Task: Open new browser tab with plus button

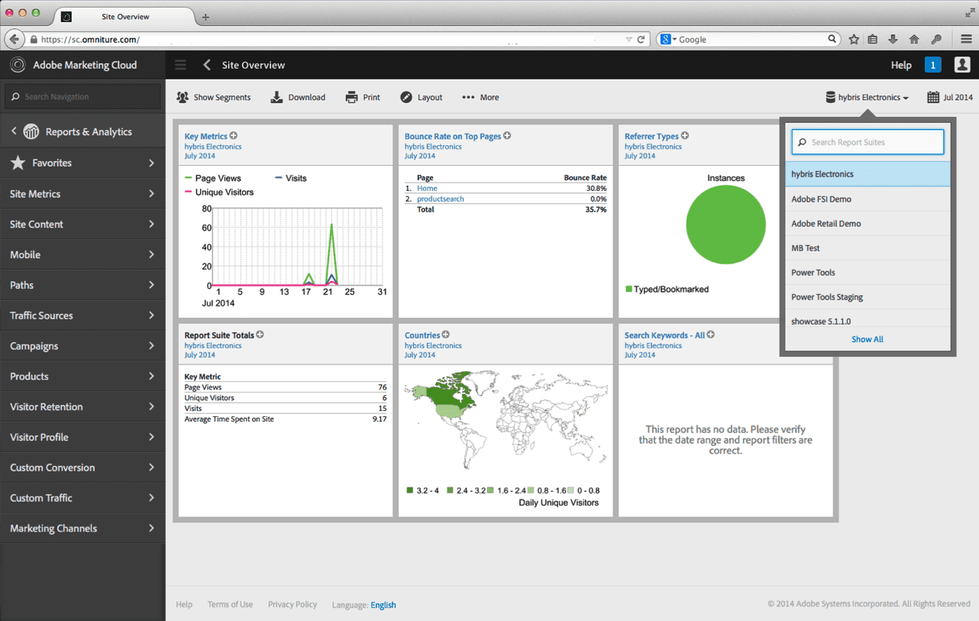Action: [x=205, y=17]
